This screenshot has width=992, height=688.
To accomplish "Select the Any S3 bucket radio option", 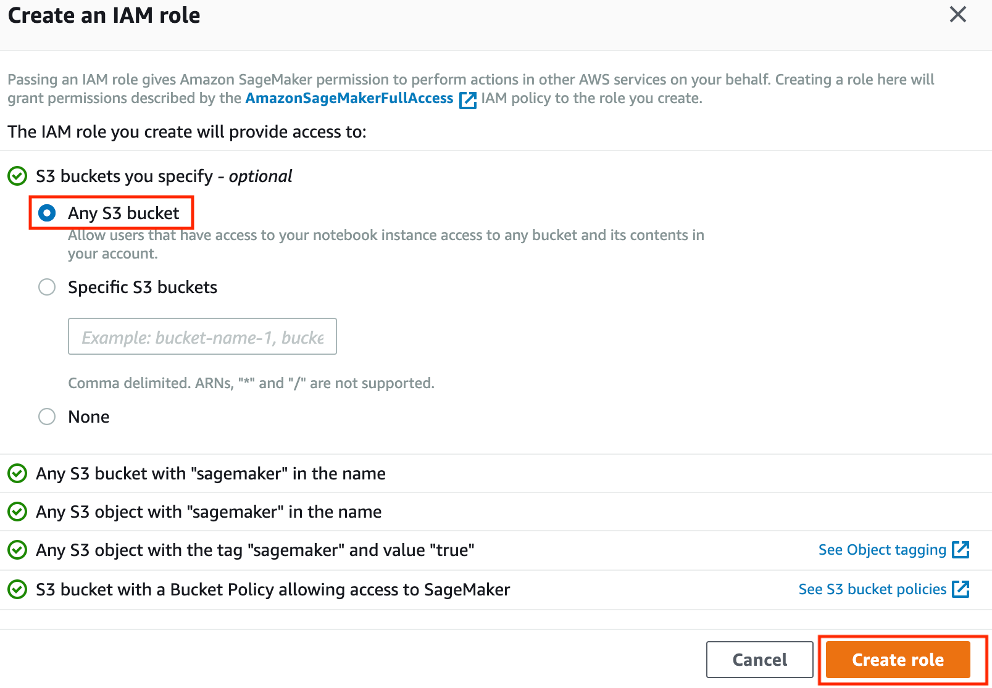I will pyautogui.click(x=47, y=213).
